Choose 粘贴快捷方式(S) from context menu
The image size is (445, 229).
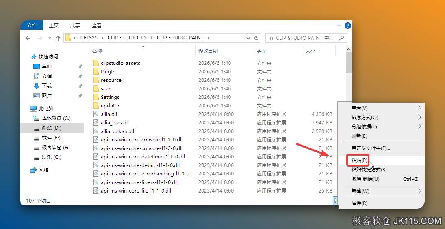pos(381,169)
